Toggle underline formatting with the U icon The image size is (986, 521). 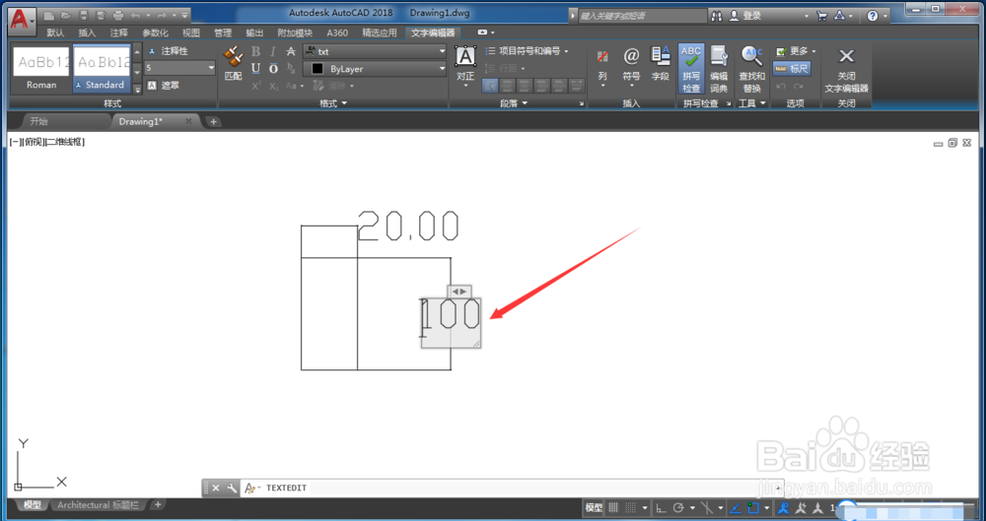point(256,69)
